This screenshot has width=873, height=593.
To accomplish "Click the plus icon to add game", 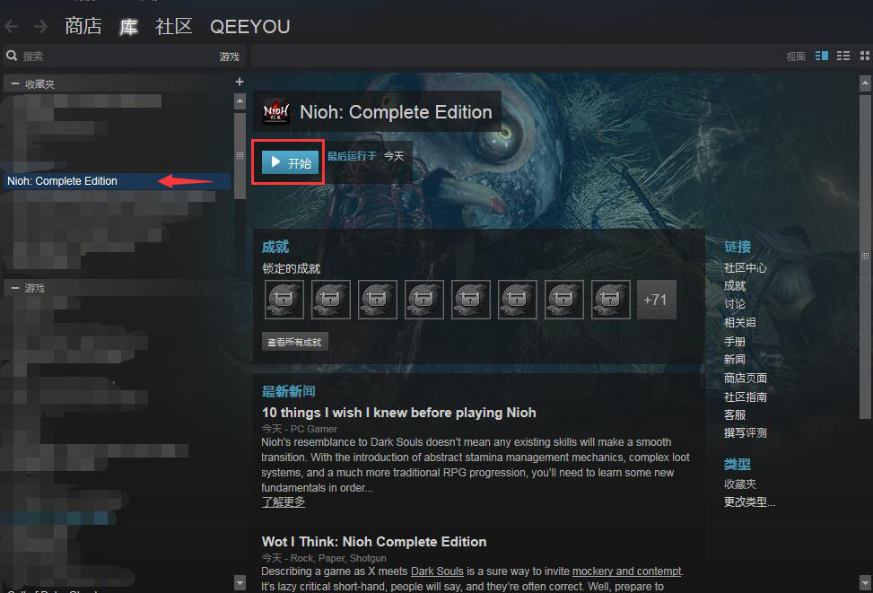I will 240,82.
